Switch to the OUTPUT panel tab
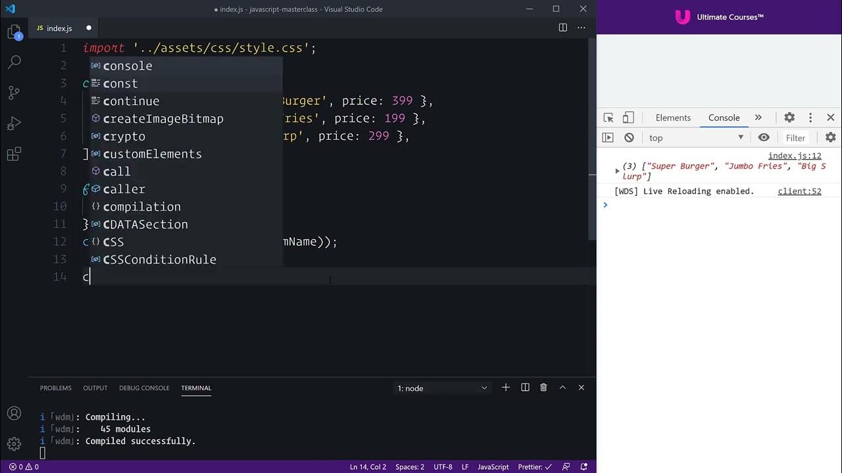Screen dimensions: 842x473 click(x=95, y=388)
